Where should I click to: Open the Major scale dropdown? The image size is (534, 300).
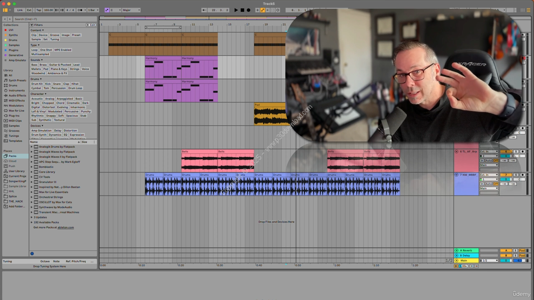coord(131,10)
